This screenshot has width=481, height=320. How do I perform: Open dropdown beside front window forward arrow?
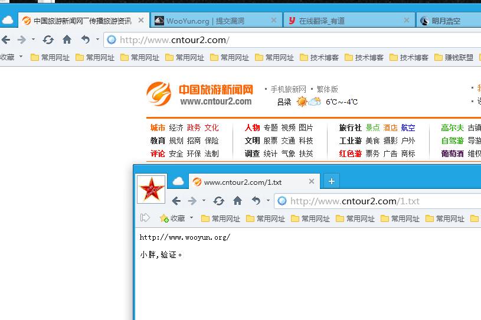point(204,201)
